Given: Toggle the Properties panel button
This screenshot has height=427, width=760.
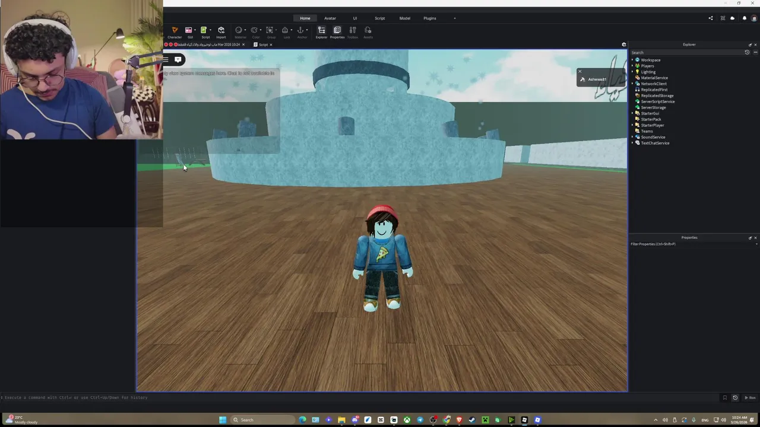Looking at the screenshot, I should coord(337,32).
